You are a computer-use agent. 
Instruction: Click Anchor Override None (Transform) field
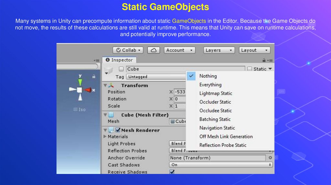click(218, 158)
